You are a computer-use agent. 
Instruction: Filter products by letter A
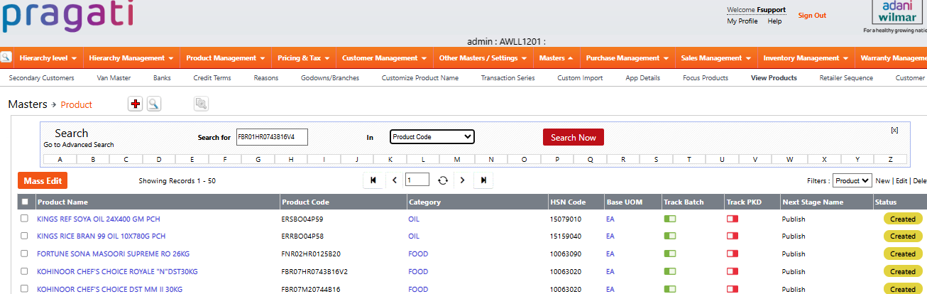(x=60, y=159)
